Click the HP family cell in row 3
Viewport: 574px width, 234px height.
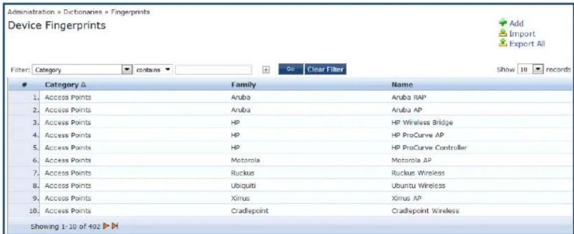click(235, 122)
